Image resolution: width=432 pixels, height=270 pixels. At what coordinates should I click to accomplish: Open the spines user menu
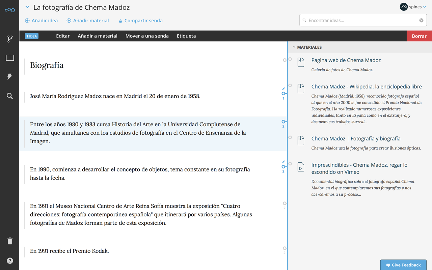(413, 7)
